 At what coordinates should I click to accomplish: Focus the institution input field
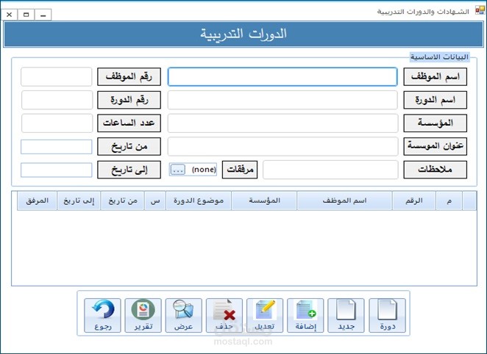(283, 123)
